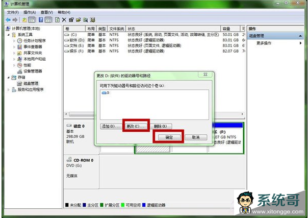
Task: Select 服务和应用程序 tree item
Action: click(31, 90)
